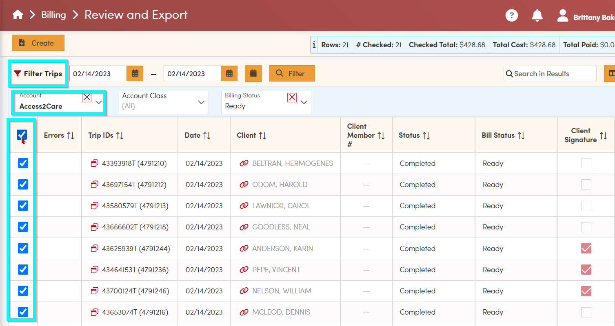
Task: Click the Create button
Action: pyautogui.click(x=38, y=43)
